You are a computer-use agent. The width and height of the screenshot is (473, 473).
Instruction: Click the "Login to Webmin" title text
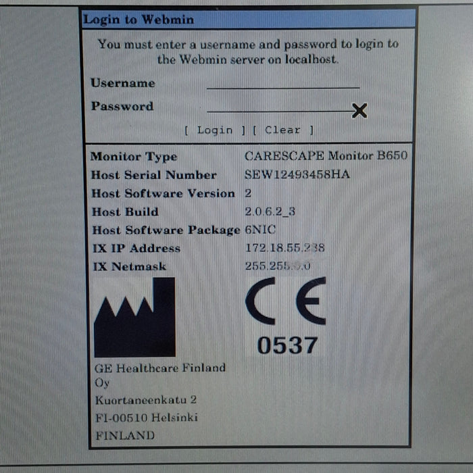(139, 20)
